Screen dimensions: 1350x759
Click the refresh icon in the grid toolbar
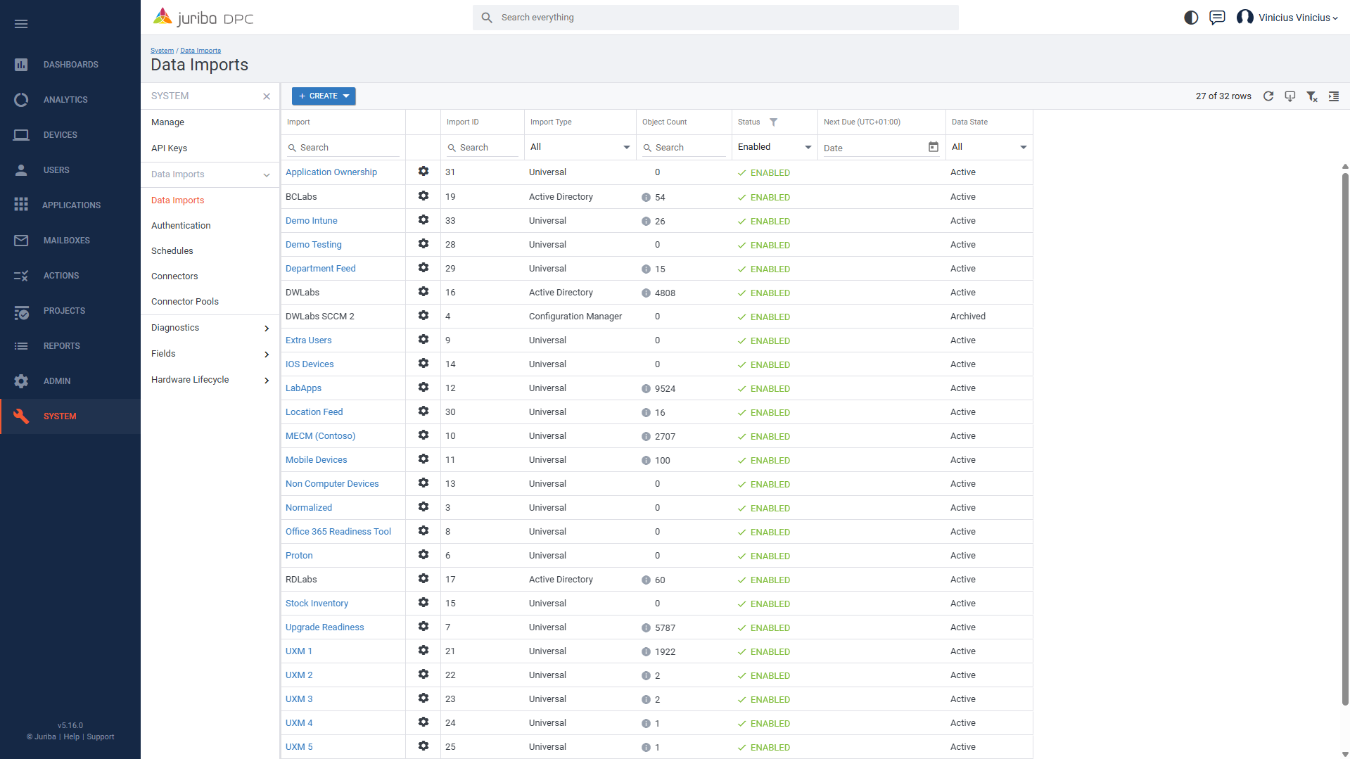[x=1268, y=96]
